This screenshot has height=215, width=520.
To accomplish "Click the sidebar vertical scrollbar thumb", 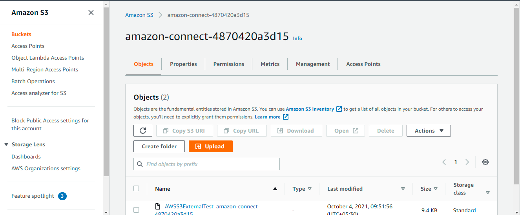I will tap(106, 91).
